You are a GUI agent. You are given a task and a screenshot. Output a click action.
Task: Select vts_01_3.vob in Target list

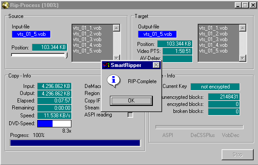click(x=213, y=39)
